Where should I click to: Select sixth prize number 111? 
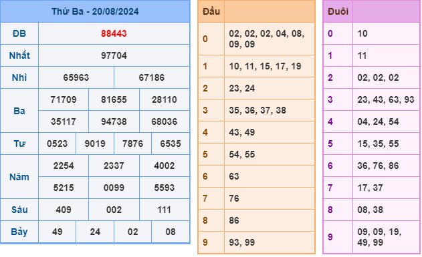point(164,210)
